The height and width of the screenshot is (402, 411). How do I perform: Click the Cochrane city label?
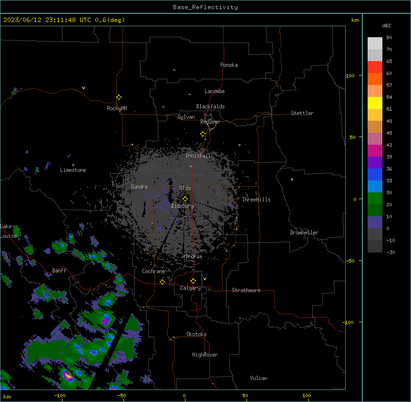(154, 271)
